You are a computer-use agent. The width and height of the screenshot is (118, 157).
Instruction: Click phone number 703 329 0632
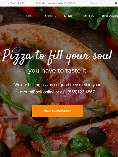18,3
